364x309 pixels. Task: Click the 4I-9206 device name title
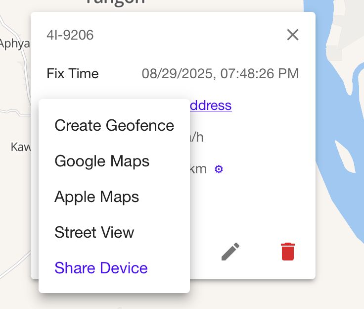(x=70, y=35)
